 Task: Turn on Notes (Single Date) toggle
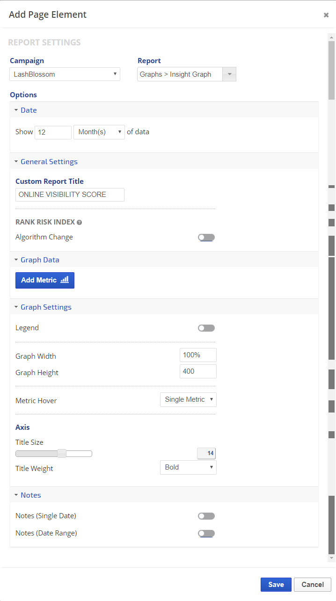coord(206,516)
